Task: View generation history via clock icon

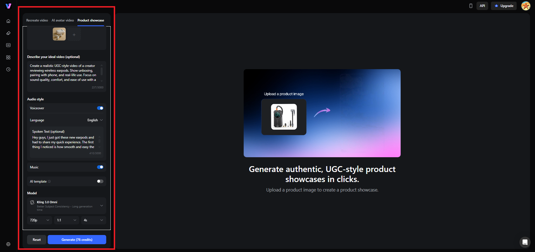Action: click(x=8, y=69)
